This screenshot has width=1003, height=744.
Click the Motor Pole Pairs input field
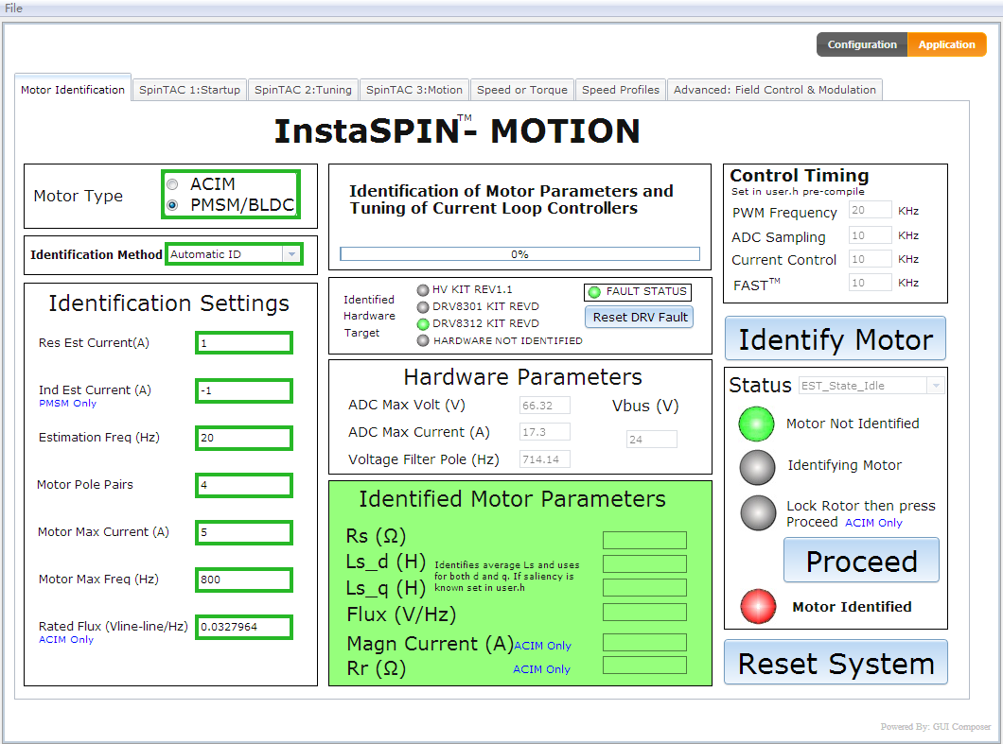point(244,485)
